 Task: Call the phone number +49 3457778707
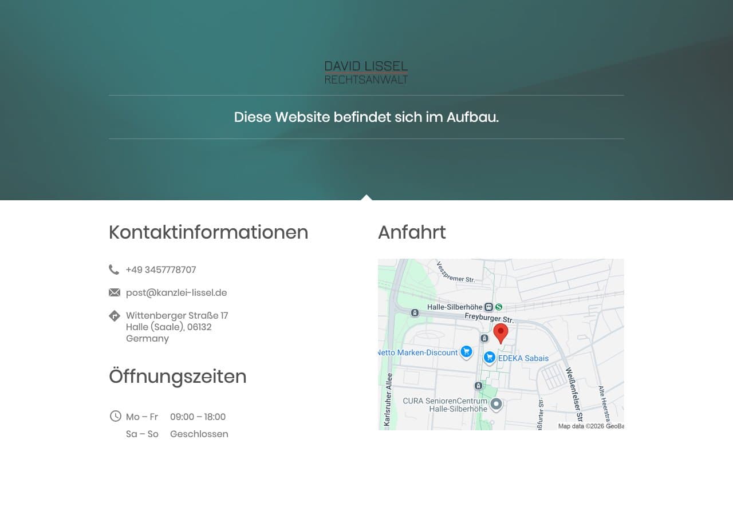tap(161, 270)
